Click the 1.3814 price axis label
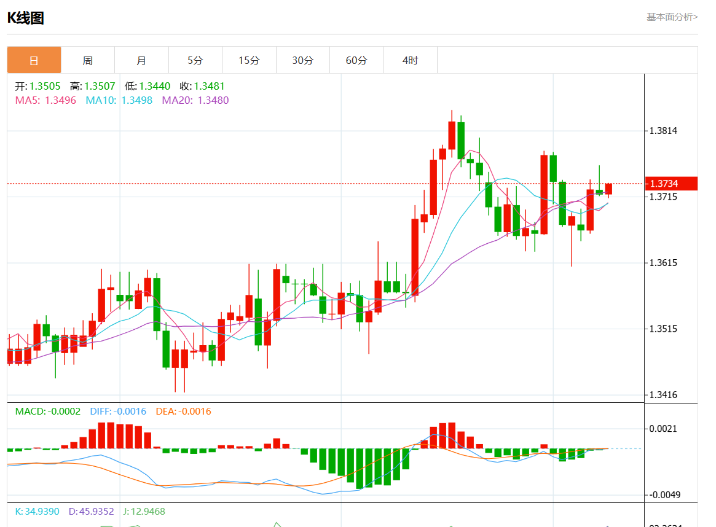 (x=663, y=131)
